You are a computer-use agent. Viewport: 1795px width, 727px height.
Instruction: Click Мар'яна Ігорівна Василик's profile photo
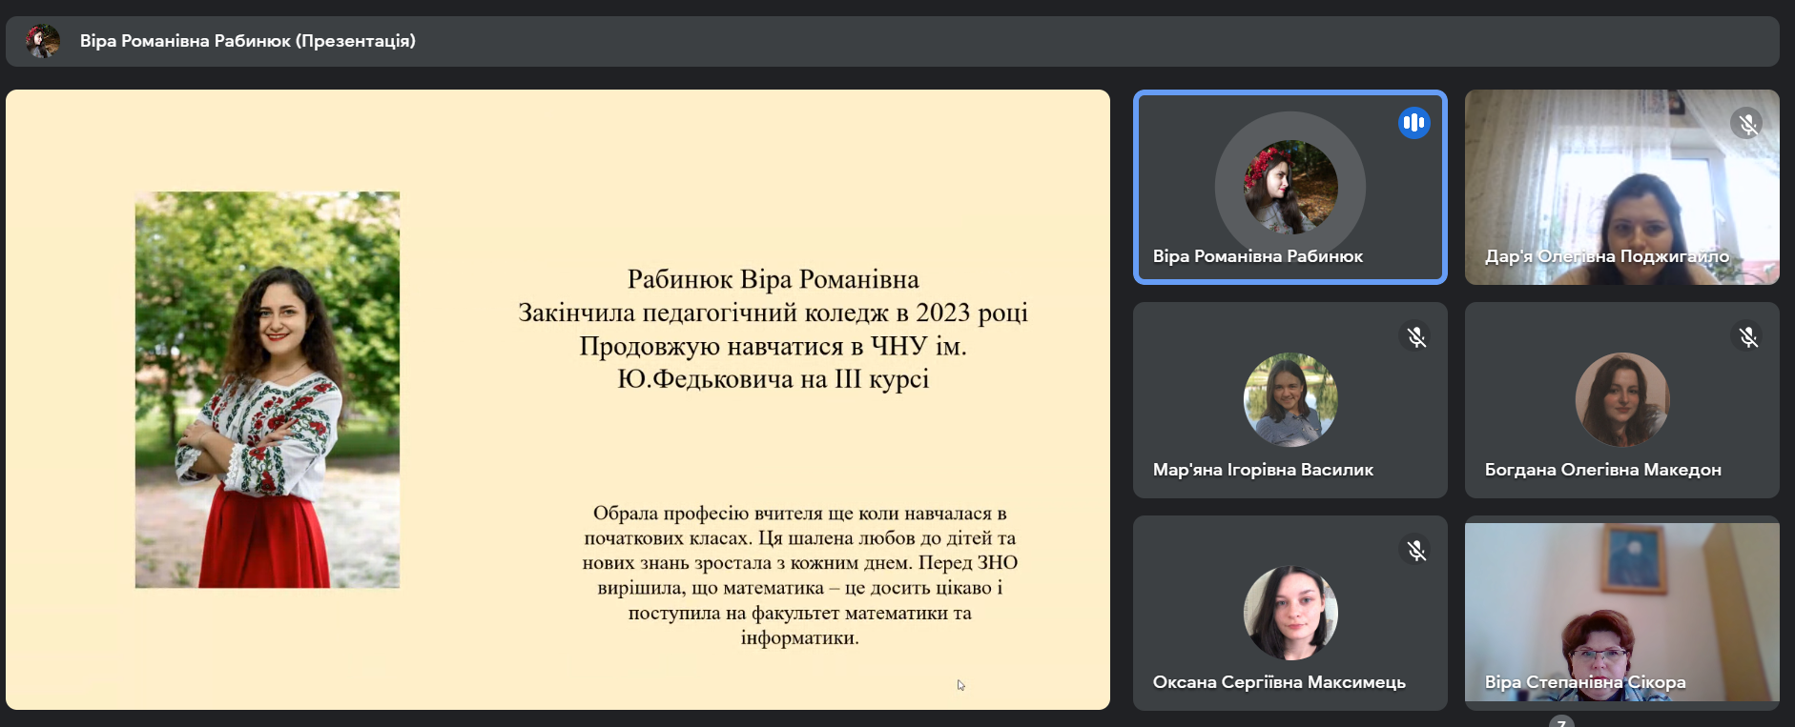1290,400
